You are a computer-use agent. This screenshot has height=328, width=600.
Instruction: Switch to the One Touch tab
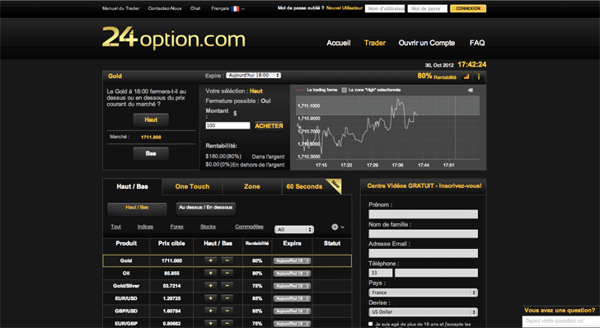[x=193, y=187]
